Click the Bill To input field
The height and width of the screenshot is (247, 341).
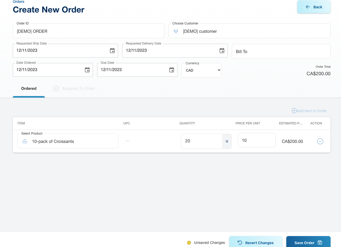281,52
